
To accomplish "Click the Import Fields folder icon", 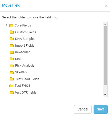I will click(12, 45).
